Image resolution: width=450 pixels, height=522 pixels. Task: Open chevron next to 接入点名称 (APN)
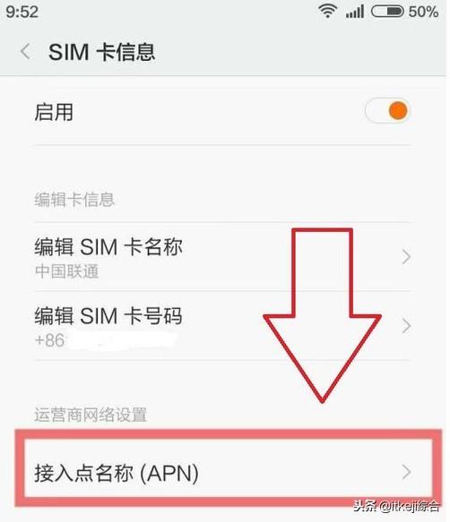406,472
